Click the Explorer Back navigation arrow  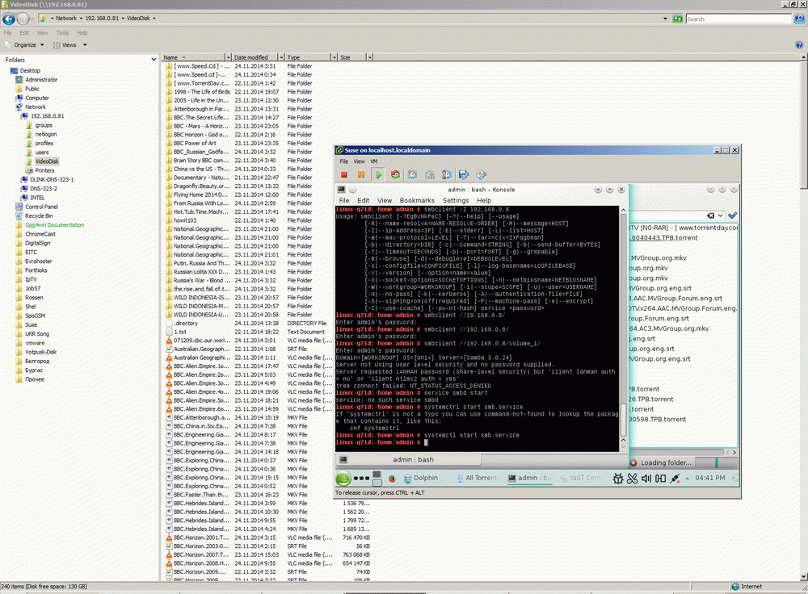tap(8, 18)
